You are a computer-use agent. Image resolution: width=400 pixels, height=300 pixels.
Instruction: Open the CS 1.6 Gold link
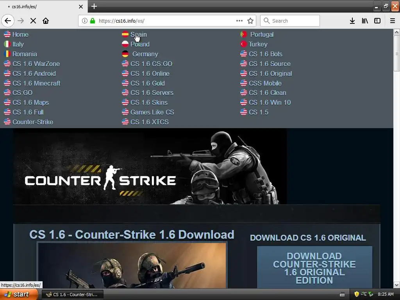[147, 83]
